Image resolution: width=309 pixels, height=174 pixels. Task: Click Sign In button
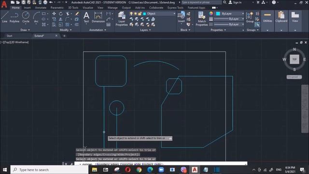[235, 2]
